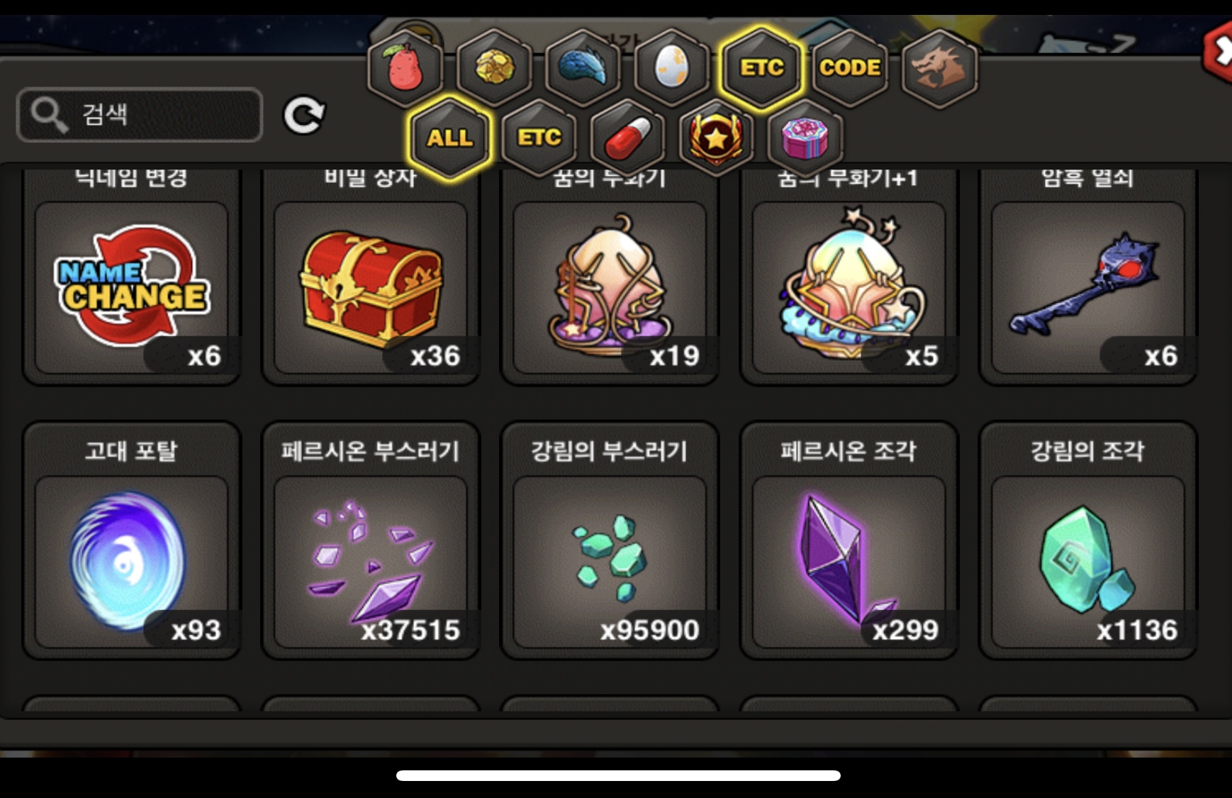Open the egg category filter

pyautogui.click(x=672, y=68)
